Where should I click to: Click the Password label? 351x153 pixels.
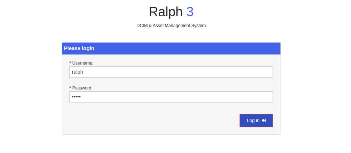click(x=82, y=88)
